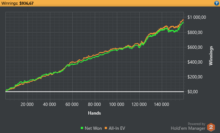Viewport: 220px width, 133px height.
Task: Click the 100 000 x-axis label
Action: pos(117,104)
